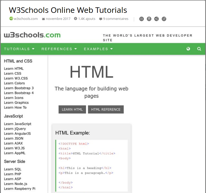The image size is (206, 193).
Task: Expand the EXAMPLES dropdown
Action: pos(98,49)
